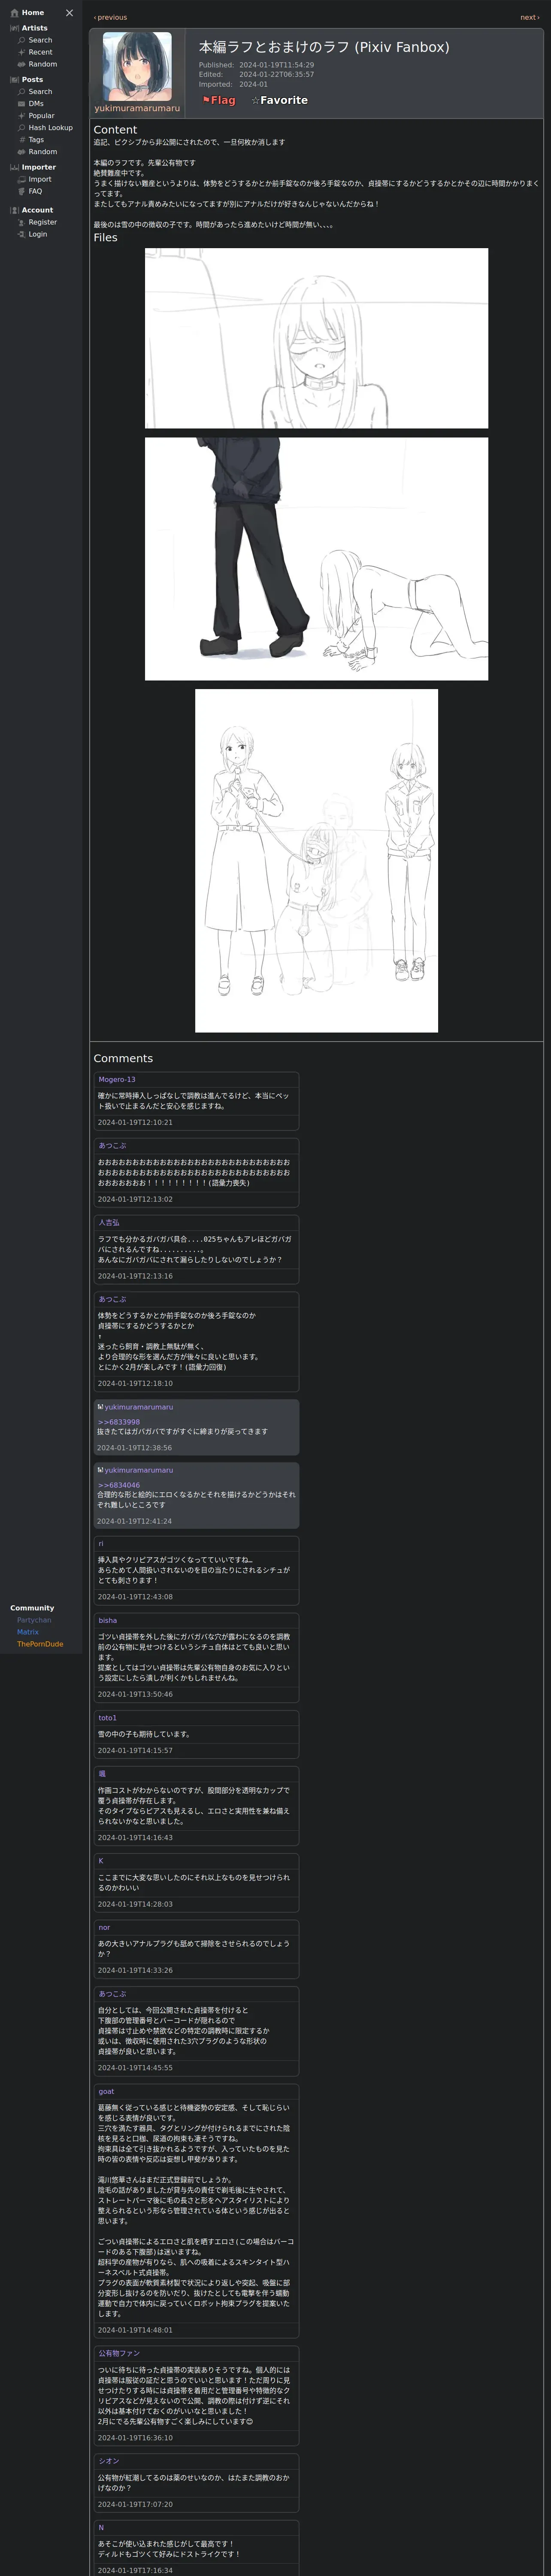Flag this post
The image size is (551, 2576).
pyautogui.click(x=219, y=100)
